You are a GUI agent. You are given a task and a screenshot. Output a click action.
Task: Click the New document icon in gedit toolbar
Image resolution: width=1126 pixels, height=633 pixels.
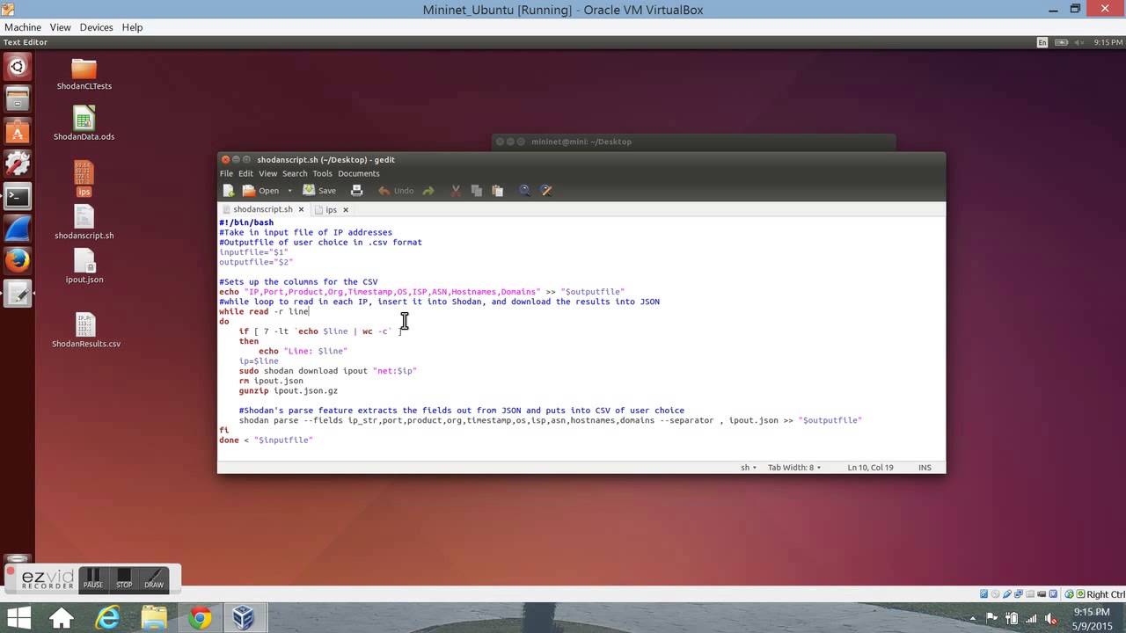click(x=229, y=191)
